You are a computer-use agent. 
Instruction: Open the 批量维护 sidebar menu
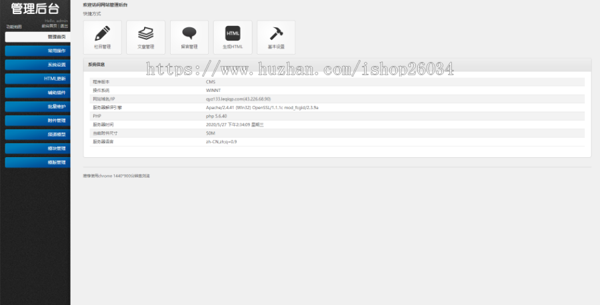tap(37, 107)
